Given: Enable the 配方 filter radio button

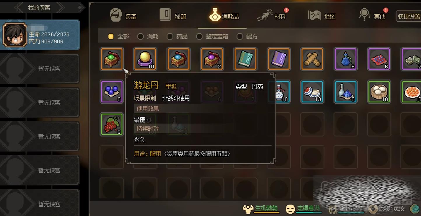Looking at the screenshot, I should click(x=247, y=36).
